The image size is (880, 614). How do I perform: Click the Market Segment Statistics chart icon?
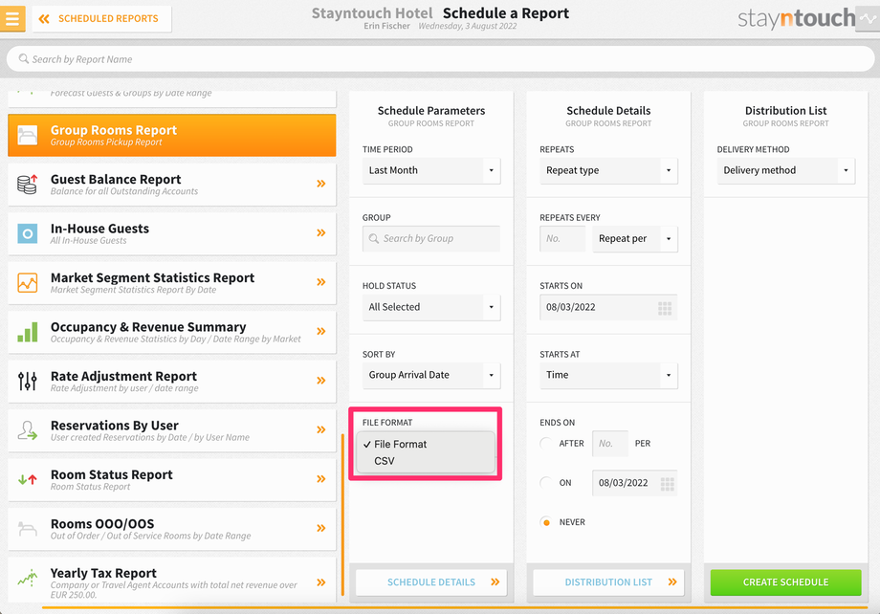pos(27,283)
